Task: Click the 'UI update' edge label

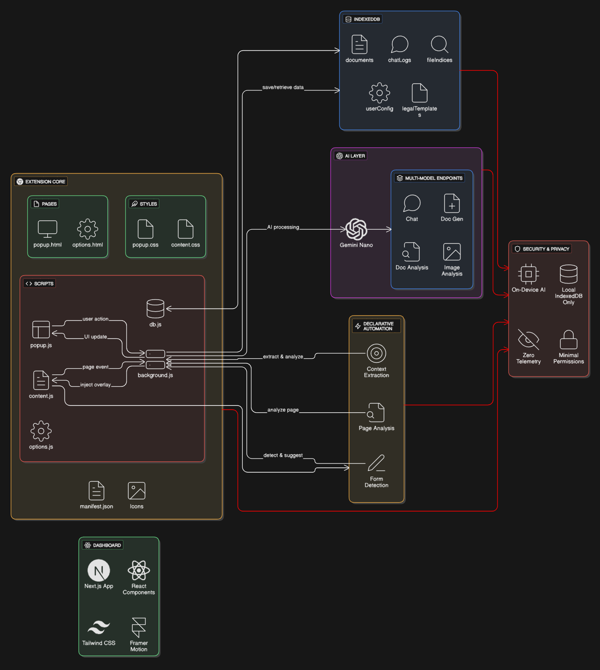Action: [x=96, y=337]
